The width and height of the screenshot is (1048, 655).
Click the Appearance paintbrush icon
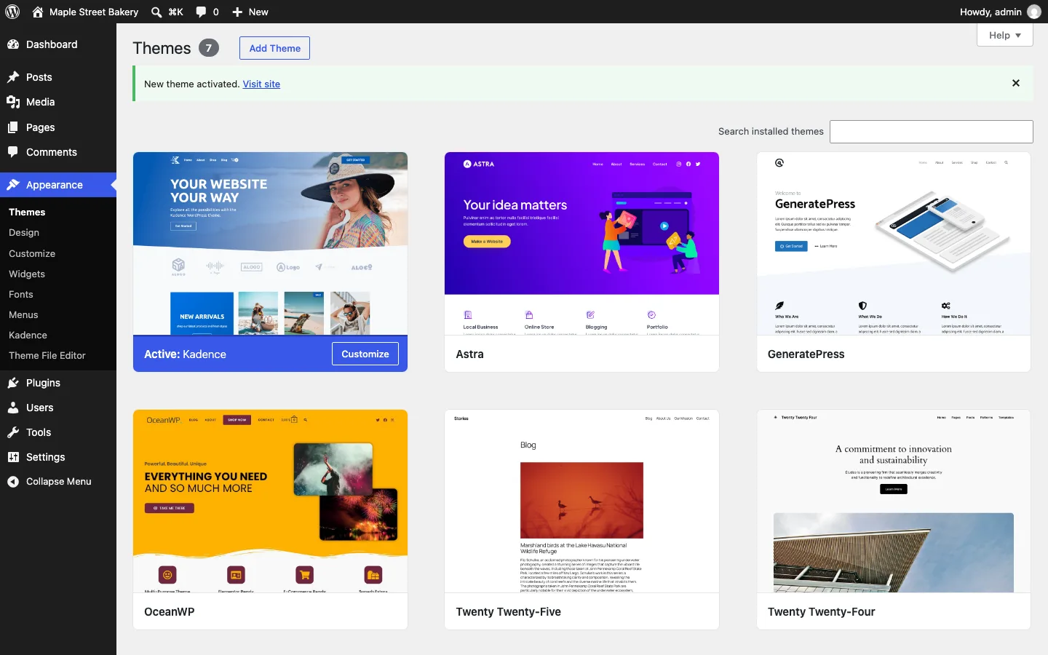pyautogui.click(x=13, y=185)
